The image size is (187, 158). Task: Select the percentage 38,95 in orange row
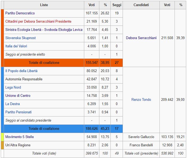point(105,63)
